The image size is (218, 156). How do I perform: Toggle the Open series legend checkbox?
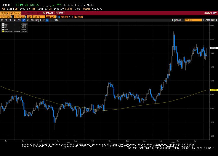(3, 24)
